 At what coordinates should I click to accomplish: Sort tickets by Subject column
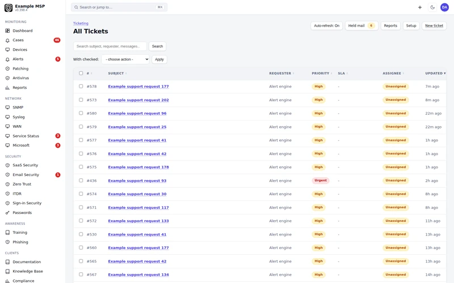pos(117,74)
